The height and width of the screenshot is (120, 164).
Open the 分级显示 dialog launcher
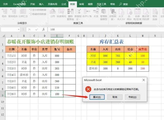(x=46, y=23)
